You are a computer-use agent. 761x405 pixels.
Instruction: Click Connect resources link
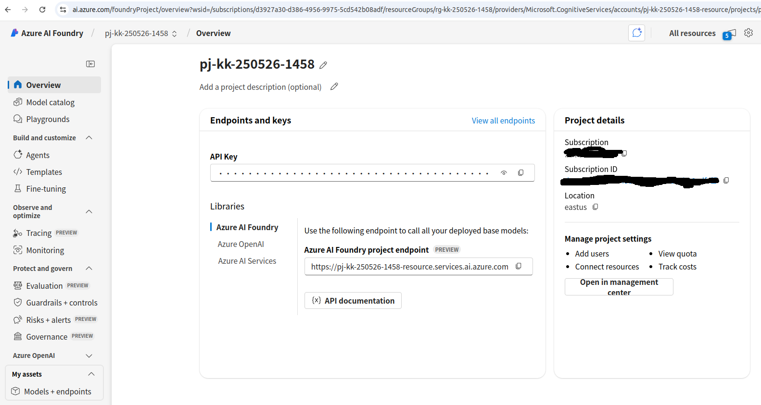point(607,267)
